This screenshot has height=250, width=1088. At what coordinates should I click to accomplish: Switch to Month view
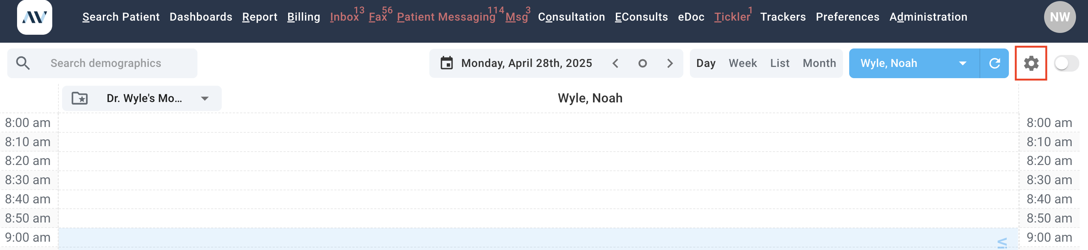(x=819, y=63)
